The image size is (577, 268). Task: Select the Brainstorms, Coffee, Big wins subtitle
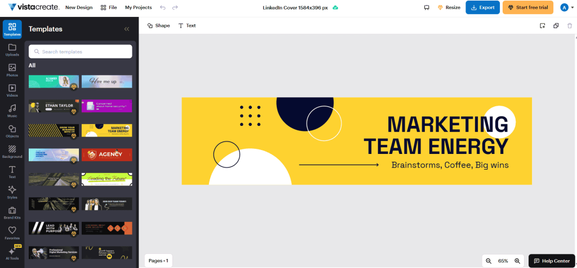point(450,165)
